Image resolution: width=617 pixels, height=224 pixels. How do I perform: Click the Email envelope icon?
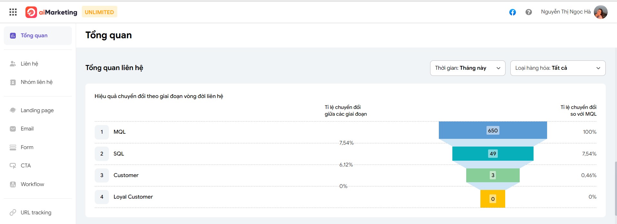coord(13,129)
